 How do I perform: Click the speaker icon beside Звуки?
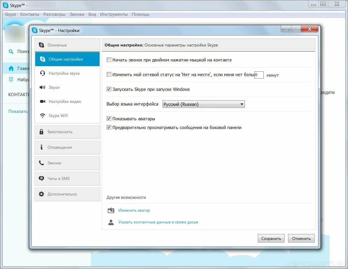42,87
